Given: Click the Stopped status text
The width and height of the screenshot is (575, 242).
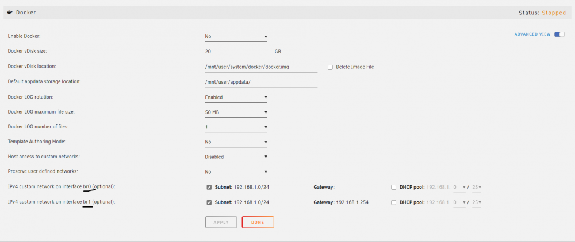Looking at the screenshot, I should [554, 13].
